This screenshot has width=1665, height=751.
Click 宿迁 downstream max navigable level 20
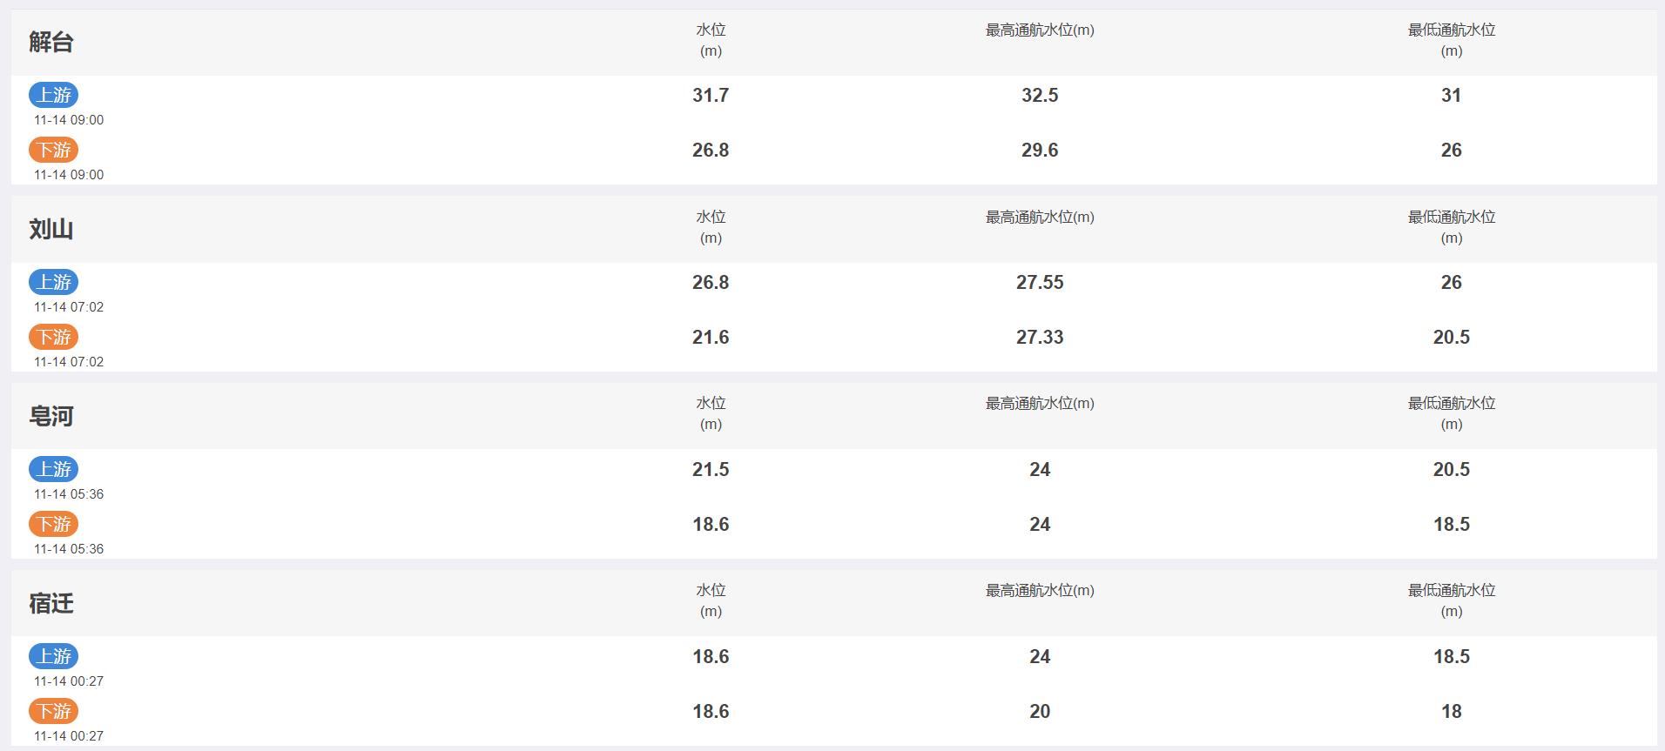[1040, 712]
